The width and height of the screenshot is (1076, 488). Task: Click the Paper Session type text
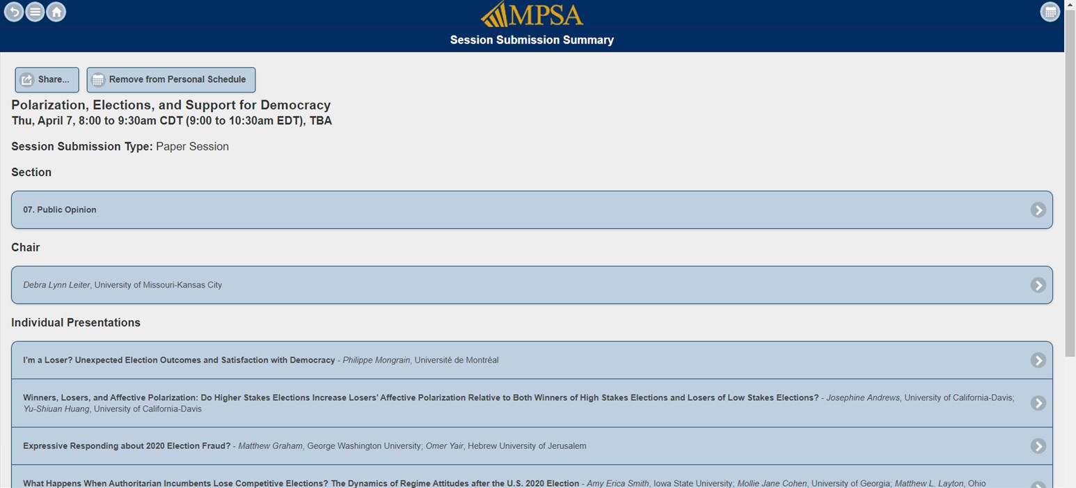tap(192, 146)
